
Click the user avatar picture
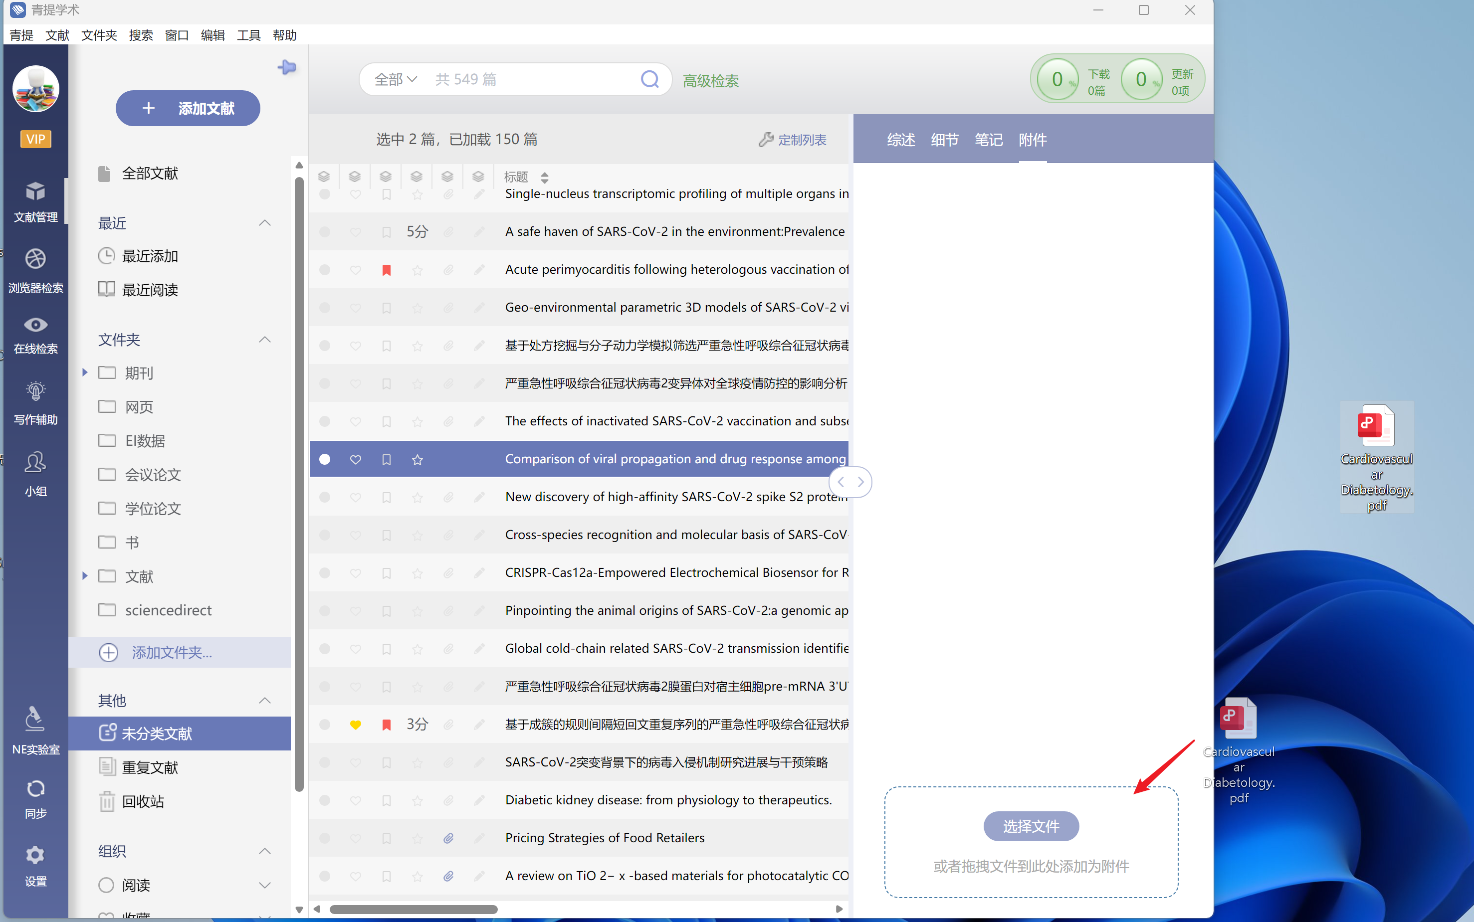click(x=35, y=89)
